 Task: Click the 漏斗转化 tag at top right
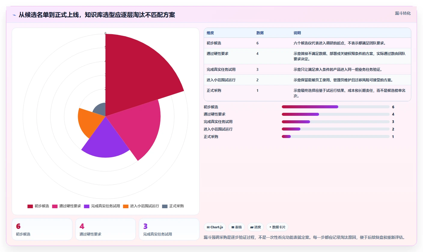click(403, 13)
